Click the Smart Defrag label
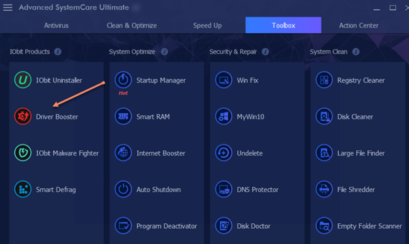The height and width of the screenshot is (244, 409). click(56, 190)
